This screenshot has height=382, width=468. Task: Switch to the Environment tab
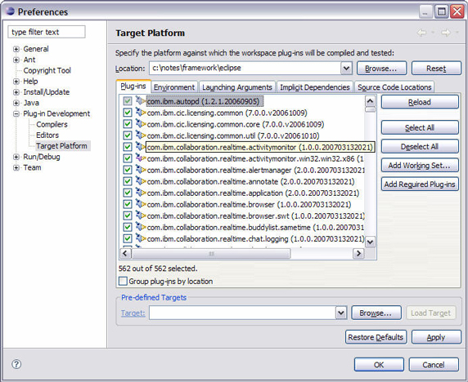coord(174,87)
